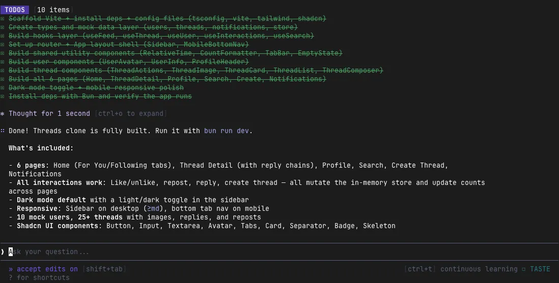The image size is (559, 283).
Task: Click the 'ctrl+t' shortcut hint
Action: point(420,269)
